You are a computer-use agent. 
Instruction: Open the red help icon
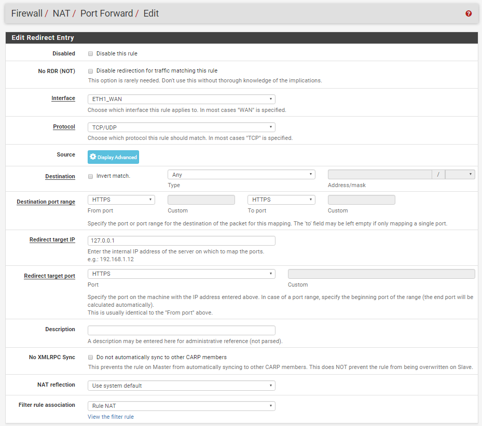(x=469, y=13)
